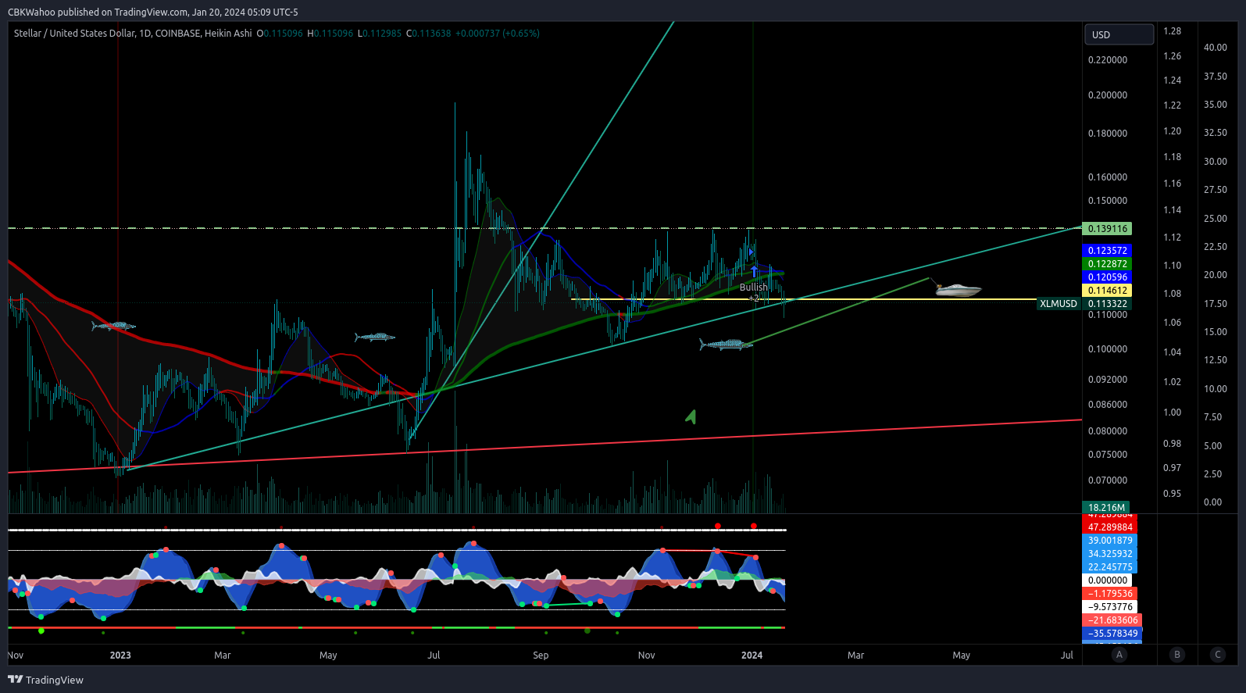Click the 25.00 tick on the rightmost scale
The width and height of the screenshot is (1246, 693).
(1215, 219)
